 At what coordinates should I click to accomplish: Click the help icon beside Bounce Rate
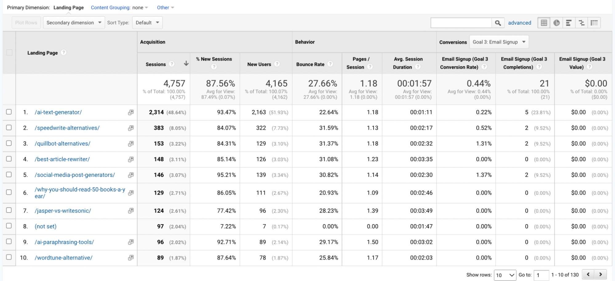[x=330, y=64]
